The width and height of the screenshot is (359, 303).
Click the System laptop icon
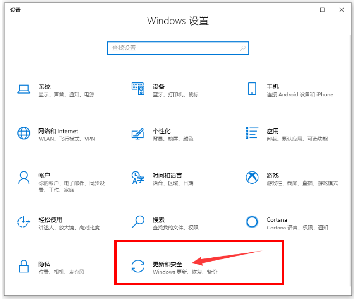coord(24,89)
